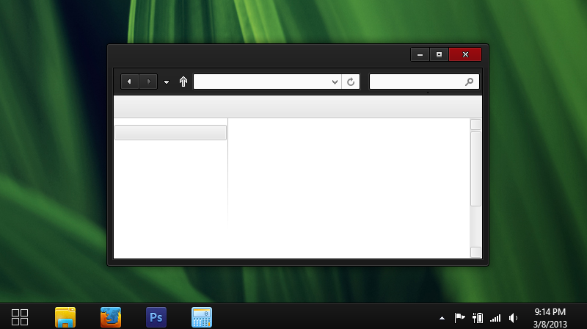Open Calculator from the taskbar
The width and height of the screenshot is (587, 329).
click(x=202, y=317)
